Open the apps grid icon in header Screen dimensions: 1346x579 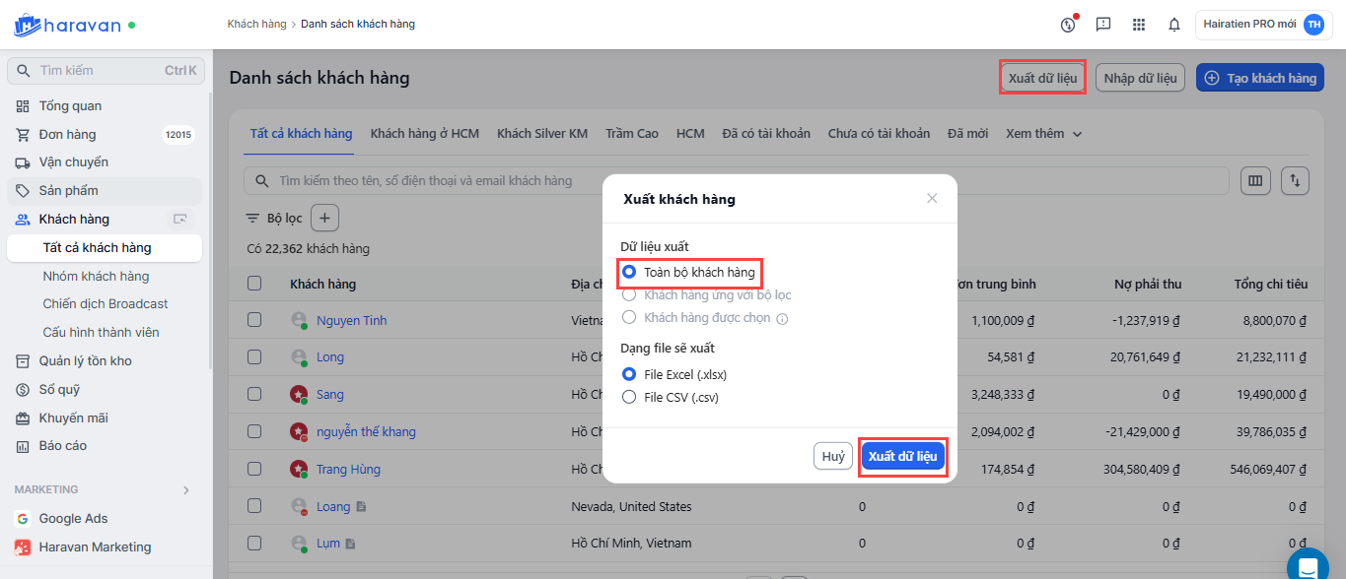[x=1139, y=25]
